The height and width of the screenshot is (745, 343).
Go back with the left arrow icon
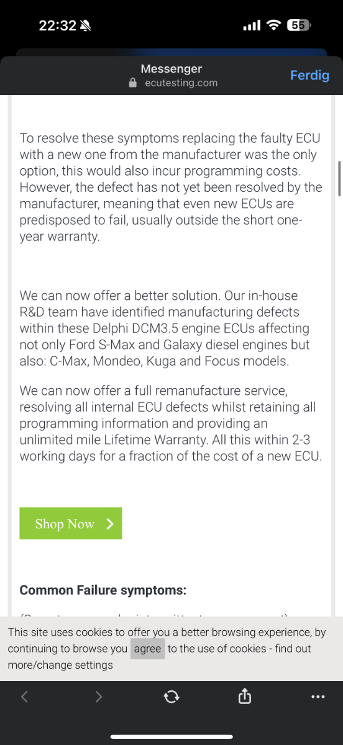pyautogui.click(x=24, y=697)
